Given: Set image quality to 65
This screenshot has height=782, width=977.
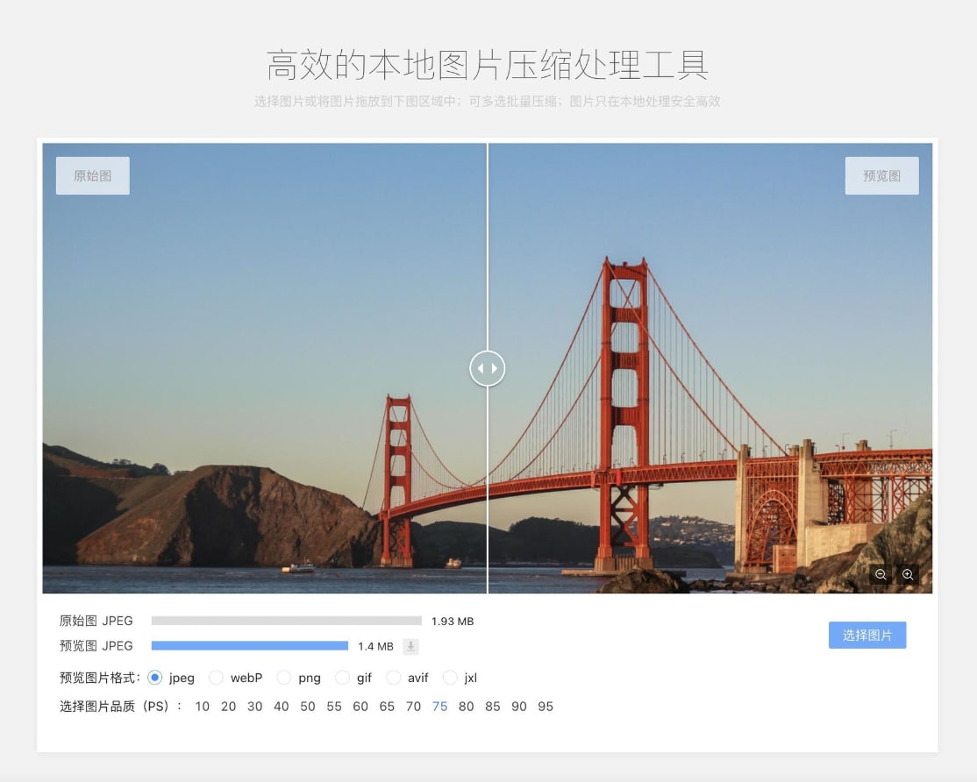Looking at the screenshot, I should (387, 707).
